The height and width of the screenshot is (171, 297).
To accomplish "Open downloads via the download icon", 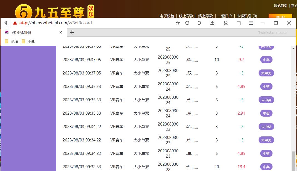I will point(212,23).
